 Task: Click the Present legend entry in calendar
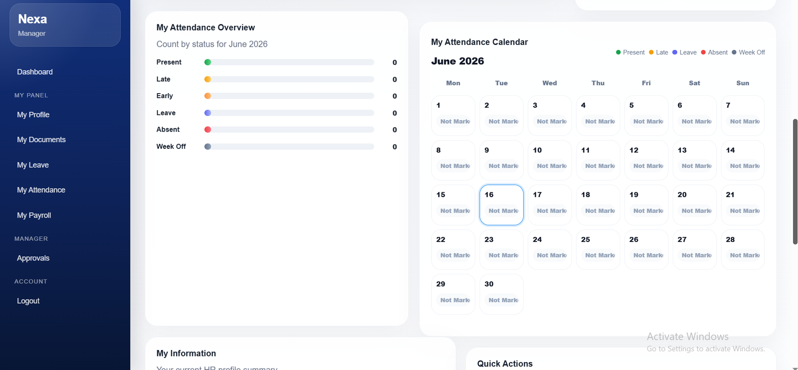pyautogui.click(x=630, y=52)
